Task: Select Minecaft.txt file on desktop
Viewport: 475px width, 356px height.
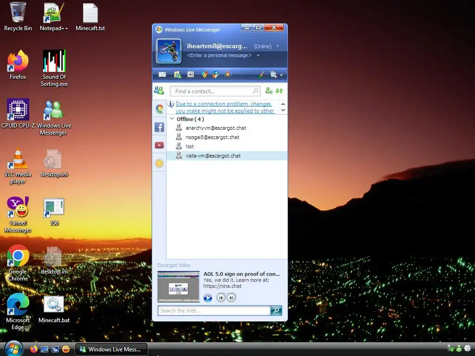Action: [x=90, y=17]
